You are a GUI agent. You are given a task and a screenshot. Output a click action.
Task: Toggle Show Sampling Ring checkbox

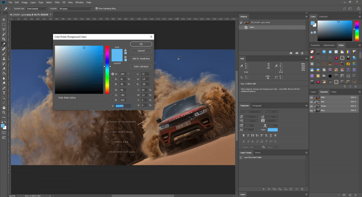(97, 8)
